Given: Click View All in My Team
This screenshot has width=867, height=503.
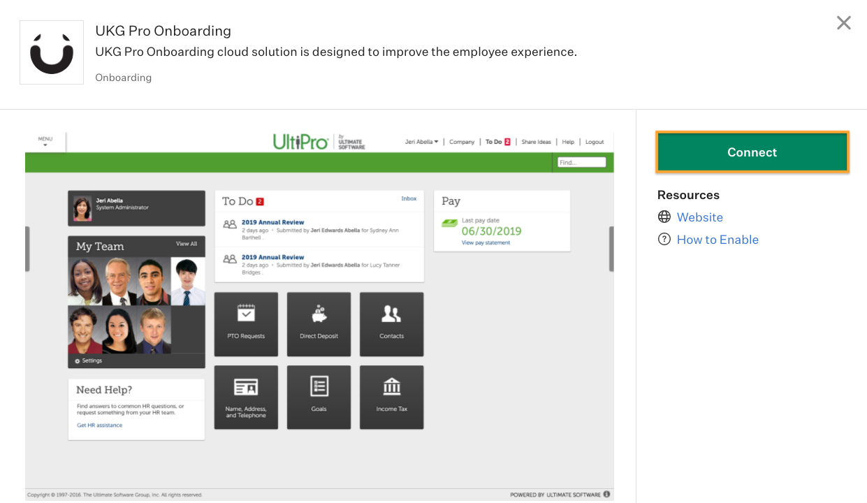Looking at the screenshot, I should point(187,244).
